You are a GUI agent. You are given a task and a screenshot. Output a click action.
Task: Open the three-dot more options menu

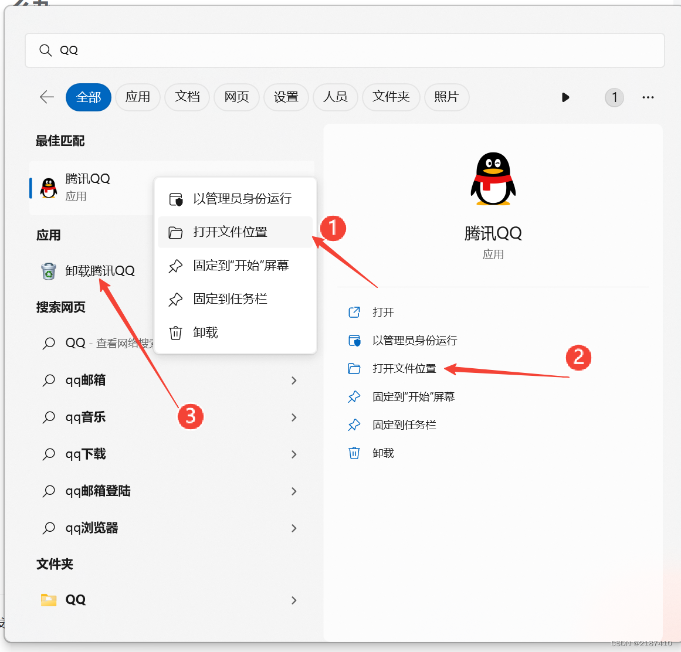[x=648, y=97]
